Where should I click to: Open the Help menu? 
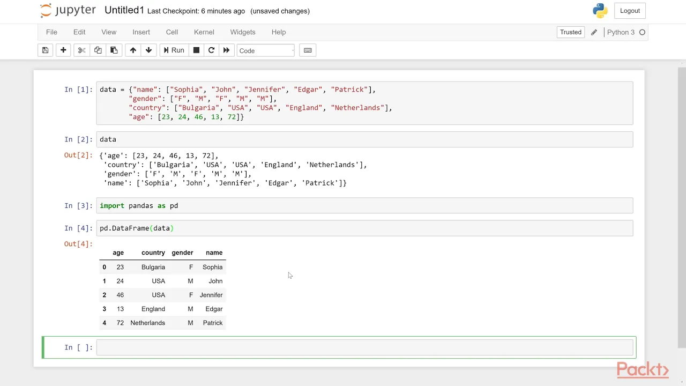(x=279, y=32)
